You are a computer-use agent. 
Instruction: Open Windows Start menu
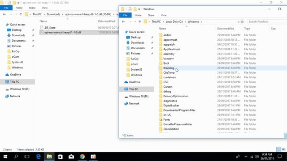point(5,157)
